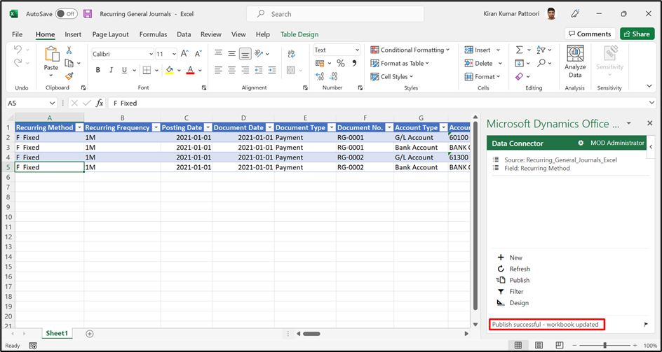Toggle Underline formatting
The width and height of the screenshot is (662, 352).
[x=124, y=70]
